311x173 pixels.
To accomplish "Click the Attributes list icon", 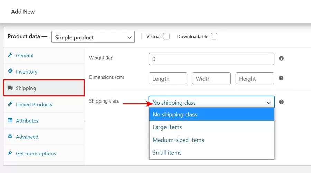I will [10, 121].
